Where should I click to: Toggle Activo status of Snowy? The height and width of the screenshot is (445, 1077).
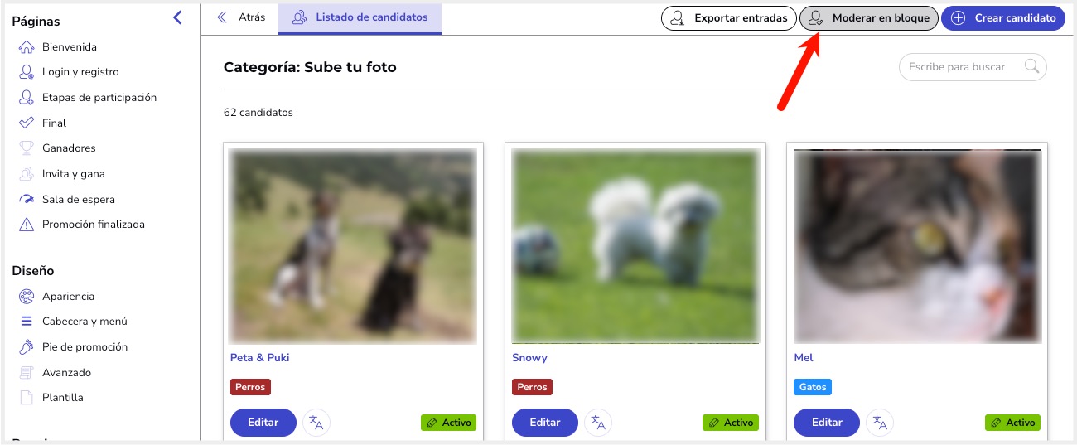[x=730, y=423]
